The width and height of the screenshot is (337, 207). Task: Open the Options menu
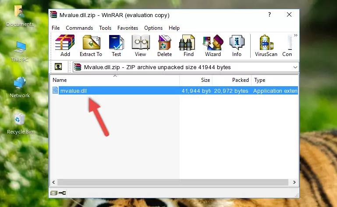153,28
